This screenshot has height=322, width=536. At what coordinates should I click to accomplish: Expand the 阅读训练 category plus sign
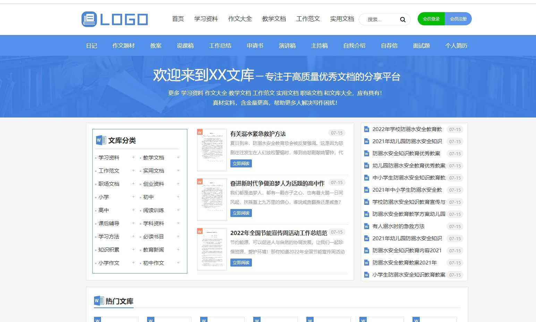tap(178, 210)
